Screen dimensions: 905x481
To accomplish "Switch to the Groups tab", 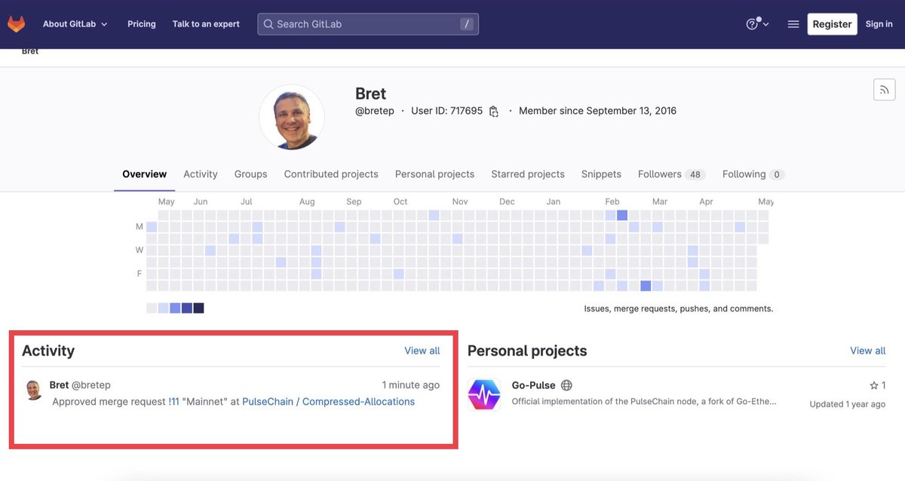I will 250,174.
